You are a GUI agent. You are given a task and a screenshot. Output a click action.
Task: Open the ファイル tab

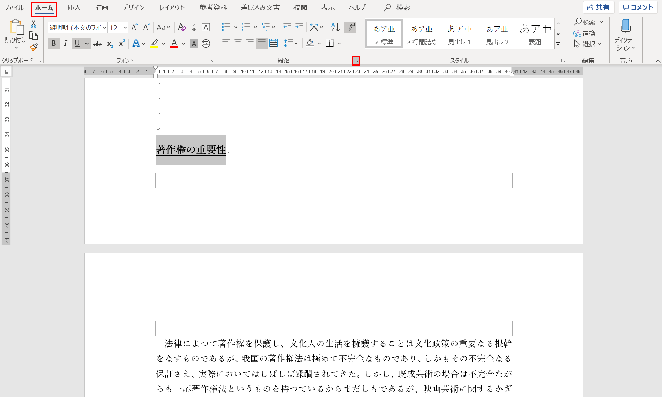coord(14,8)
